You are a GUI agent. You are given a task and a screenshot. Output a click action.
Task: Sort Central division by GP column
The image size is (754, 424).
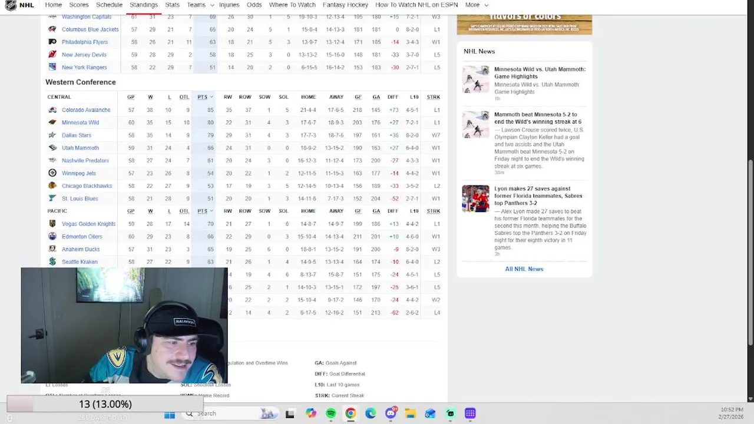coord(131,97)
